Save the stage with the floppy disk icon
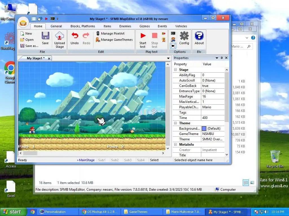 tap(45, 38)
